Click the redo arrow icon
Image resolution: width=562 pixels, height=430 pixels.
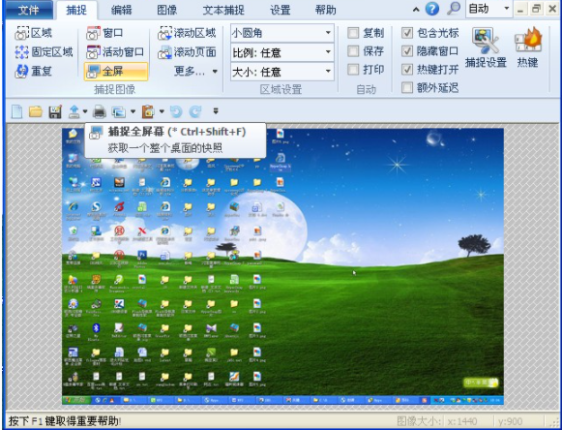[x=195, y=111]
